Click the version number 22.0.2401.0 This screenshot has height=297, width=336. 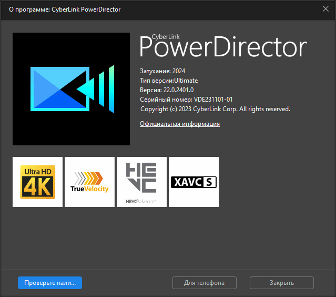pos(178,90)
